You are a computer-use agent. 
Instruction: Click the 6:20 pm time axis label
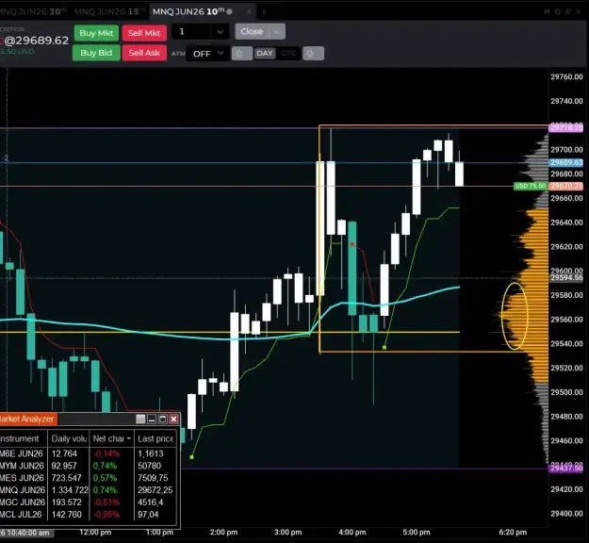click(x=513, y=532)
